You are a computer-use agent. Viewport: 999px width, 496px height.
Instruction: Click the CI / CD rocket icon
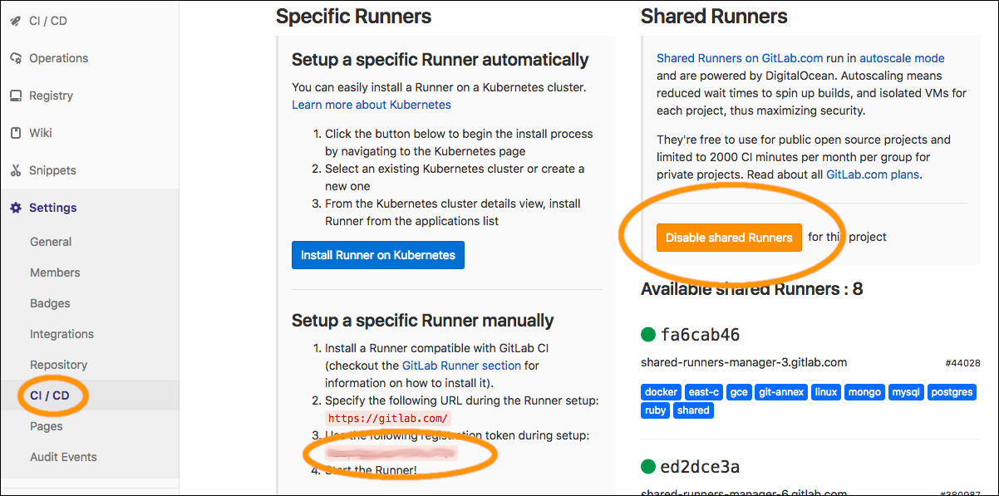tap(16, 21)
